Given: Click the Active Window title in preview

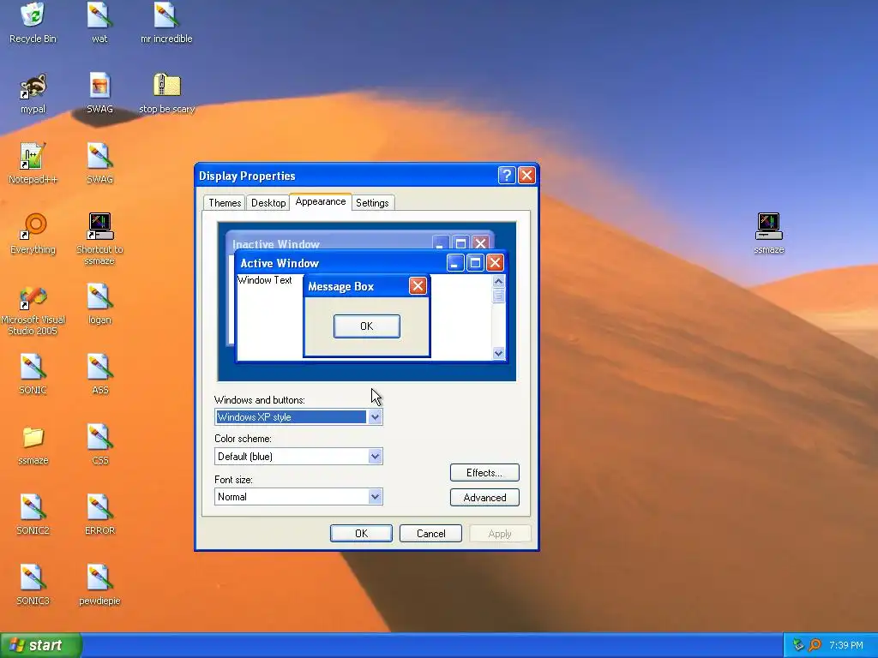Looking at the screenshot, I should (280, 263).
